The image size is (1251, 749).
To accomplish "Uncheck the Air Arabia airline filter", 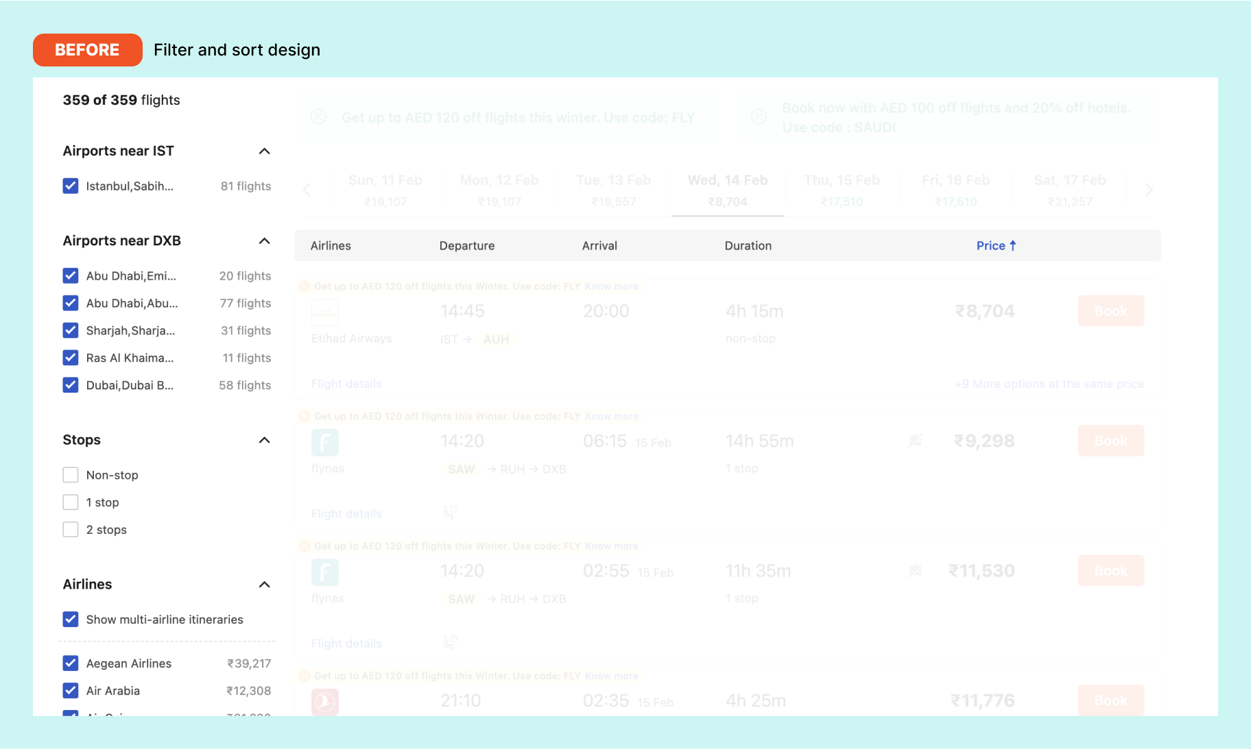I will [71, 690].
